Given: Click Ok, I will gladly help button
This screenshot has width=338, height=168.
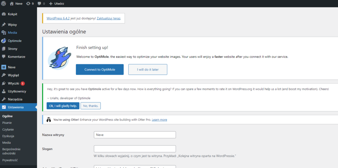Looking at the screenshot, I should tap(63, 106).
